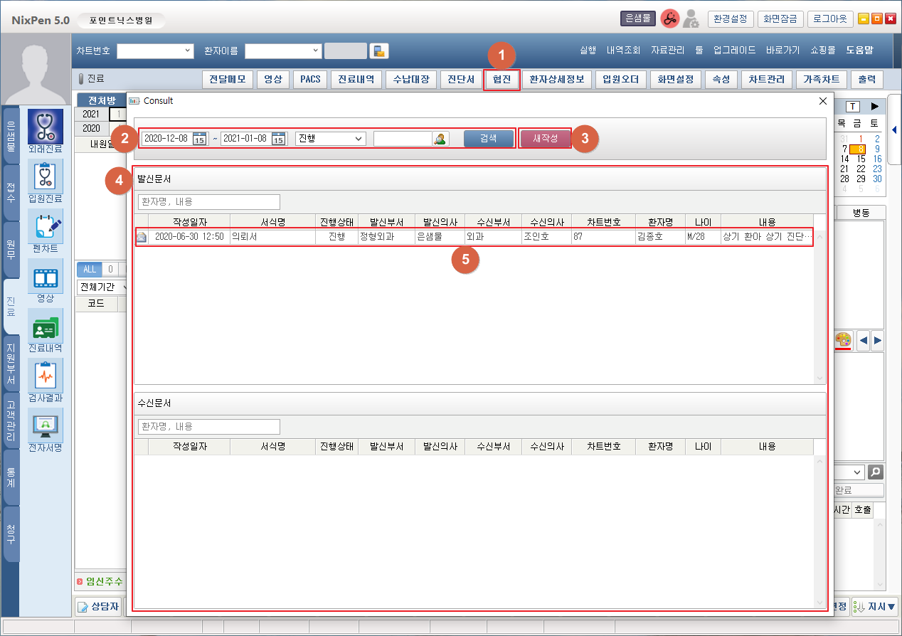The height and width of the screenshot is (636, 902).
Task: Click the start date calendar icon
Action: click(x=200, y=139)
